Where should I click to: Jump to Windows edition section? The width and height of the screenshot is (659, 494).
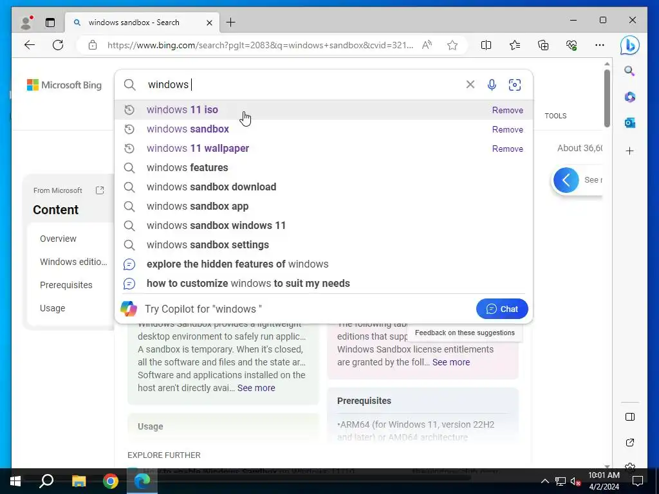73,262
